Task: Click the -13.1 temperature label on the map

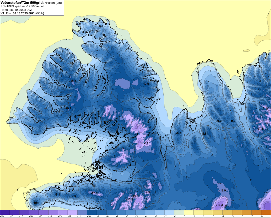Action: tap(147, 143)
